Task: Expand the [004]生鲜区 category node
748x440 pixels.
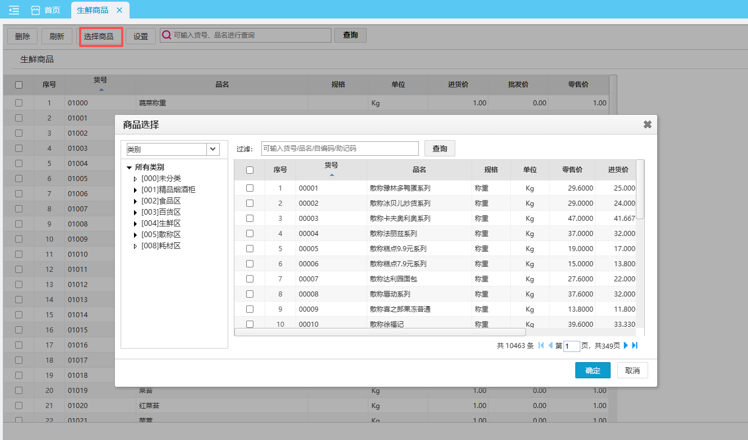Action: (x=135, y=224)
